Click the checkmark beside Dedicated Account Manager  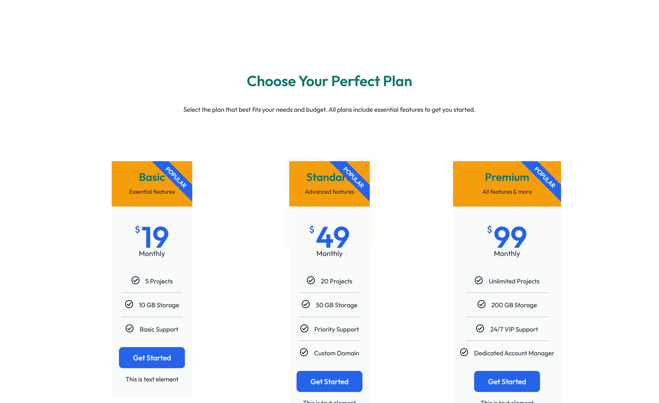click(465, 353)
